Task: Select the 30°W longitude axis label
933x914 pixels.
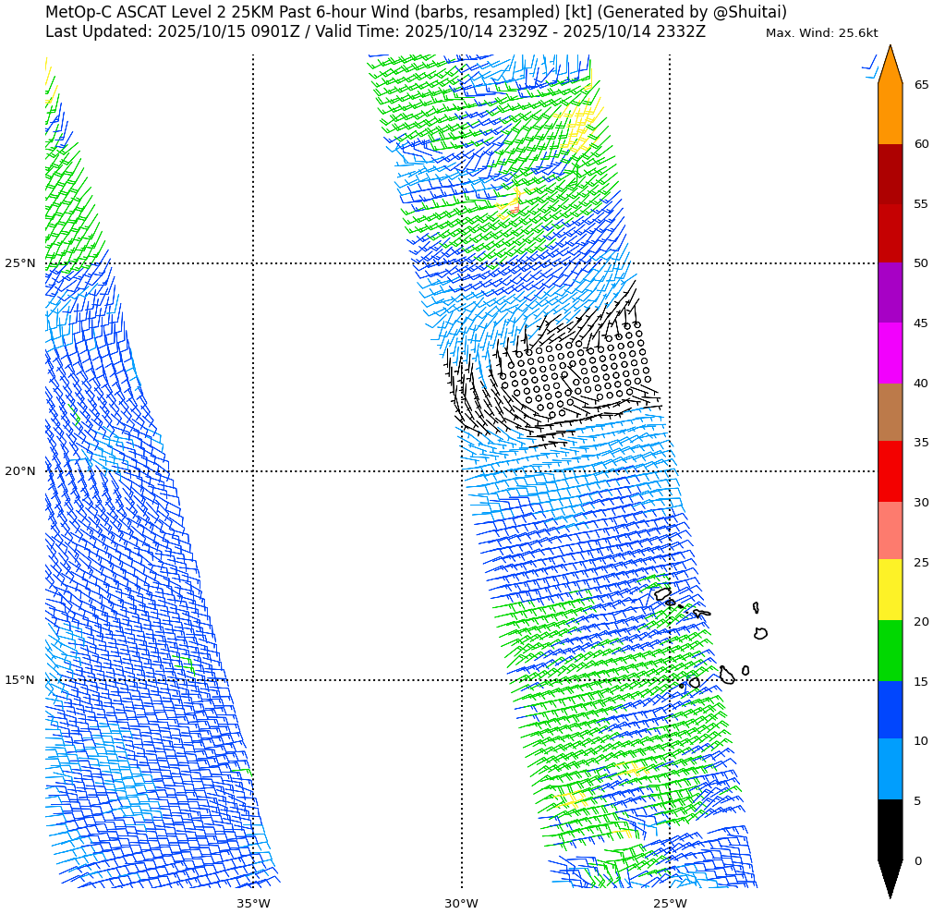Action: click(x=461, y=903)
